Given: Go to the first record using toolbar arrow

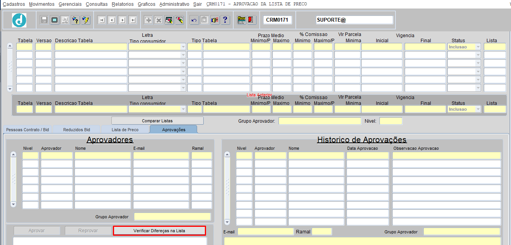Looking at the screenshot, I should pyautogui.click(x=102, y=20).
